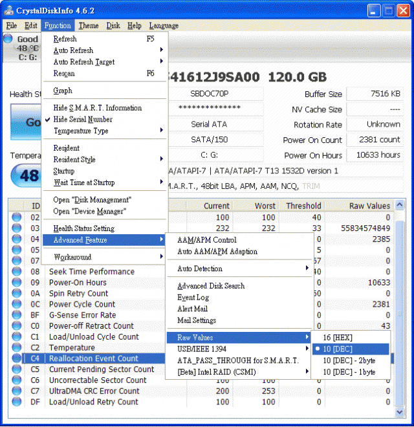Viewport: 414px width, 427px height.
Task: Open "Disk Management" menu entry
Action: pos(105,200)
